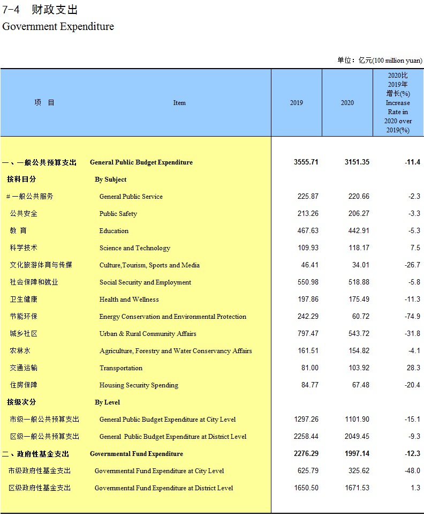Click the Health and Wellness row label

[x=129, y=300]
